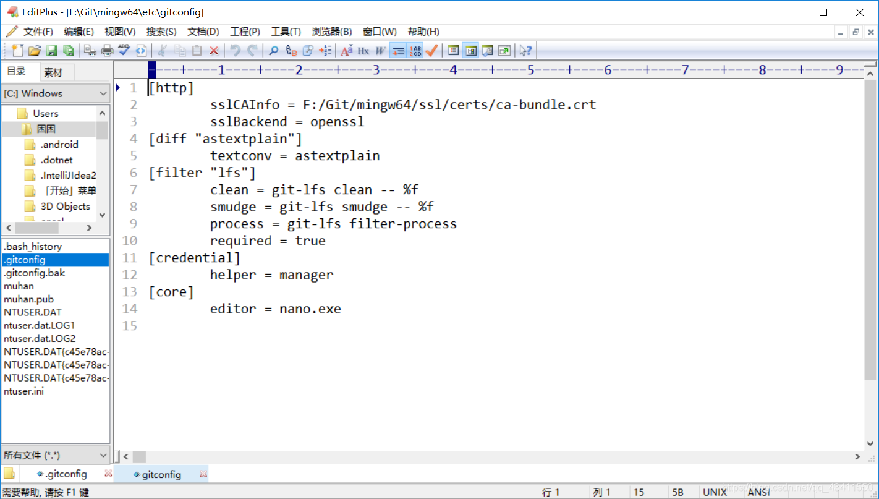The width and height of the screenshot is (879, 499).
Task: Open Print Preview from toolbar
Action: (x=90, y=51)
